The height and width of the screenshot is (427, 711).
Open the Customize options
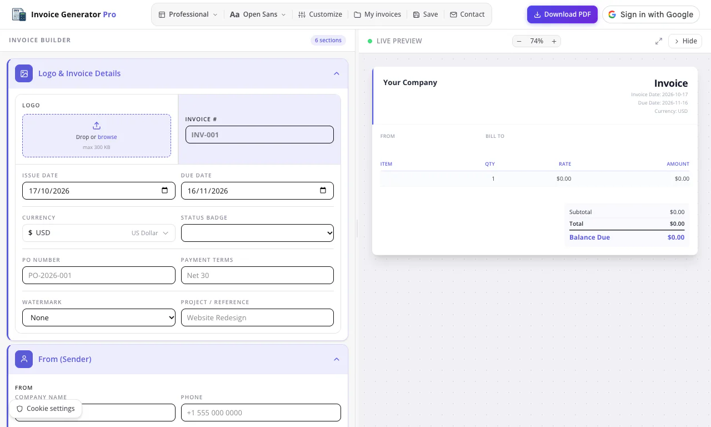(x=320, y=14)
